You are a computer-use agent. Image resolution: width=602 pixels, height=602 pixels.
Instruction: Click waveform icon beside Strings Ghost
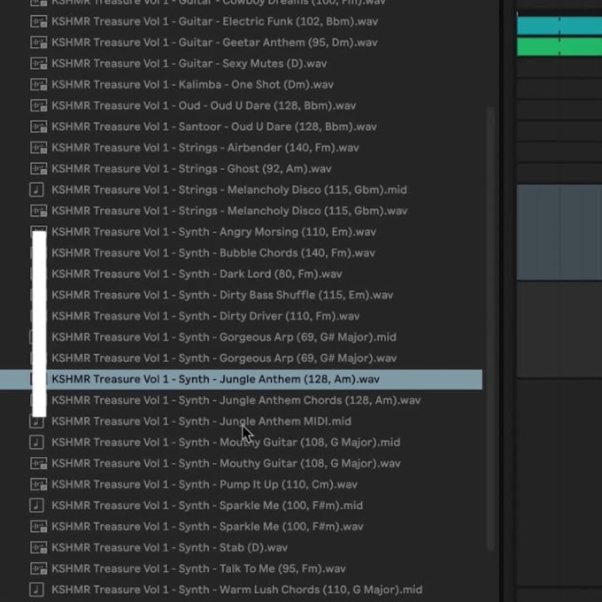[38, 169]
